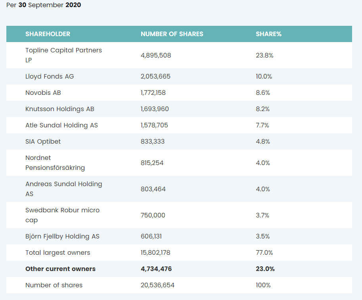Select Nordnet Pensionsförsäkring shareholder name

click(x=55, y=163)
